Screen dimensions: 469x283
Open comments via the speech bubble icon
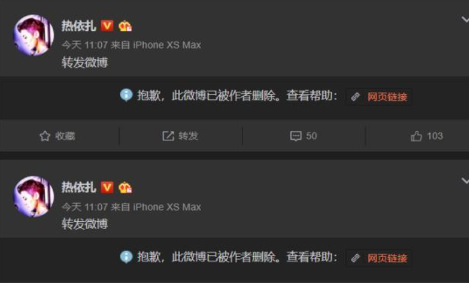tap(296, 136)
